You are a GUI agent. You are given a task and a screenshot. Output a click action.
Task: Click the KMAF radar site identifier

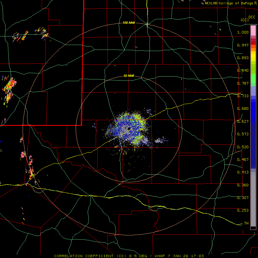pyautogui.click(x=161, y=256)
